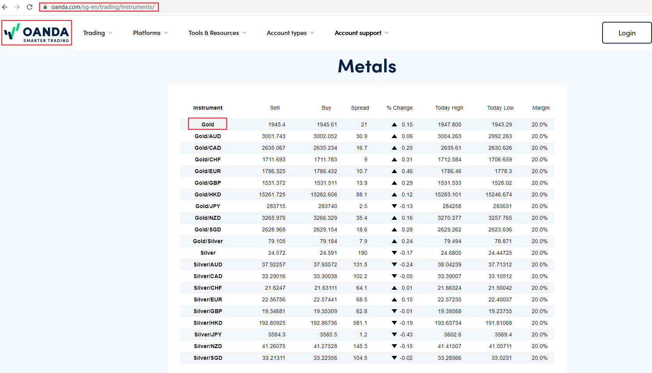Click the browser back arrow
652x373 pixels.
pyautogui.click(x=5, y=7)
